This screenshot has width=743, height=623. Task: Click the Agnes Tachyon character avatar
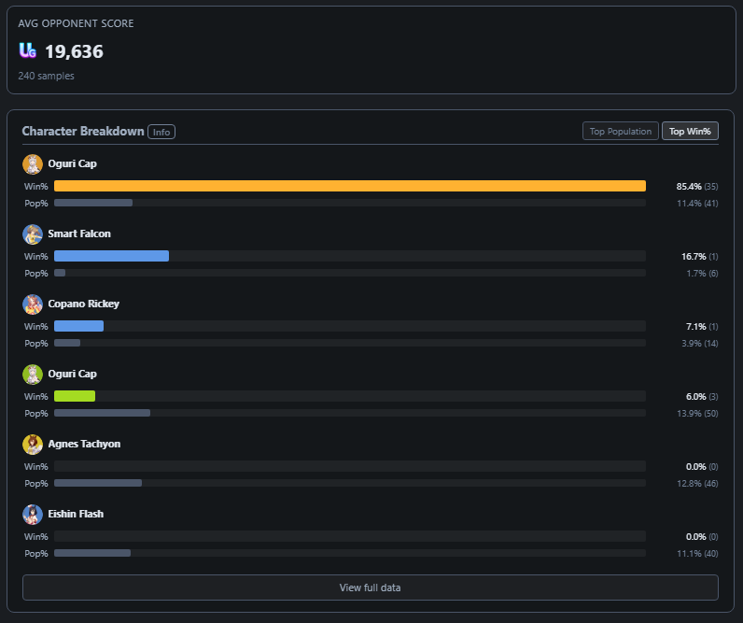(x=33, y=445)
